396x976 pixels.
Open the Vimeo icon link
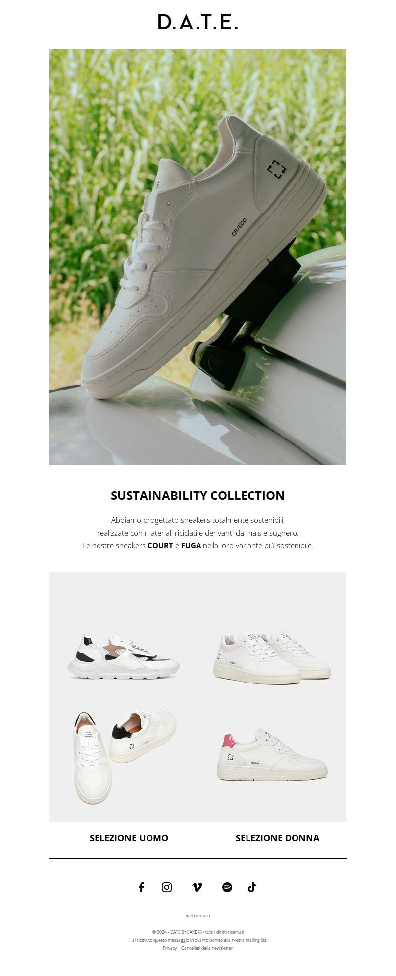[197, 887]
